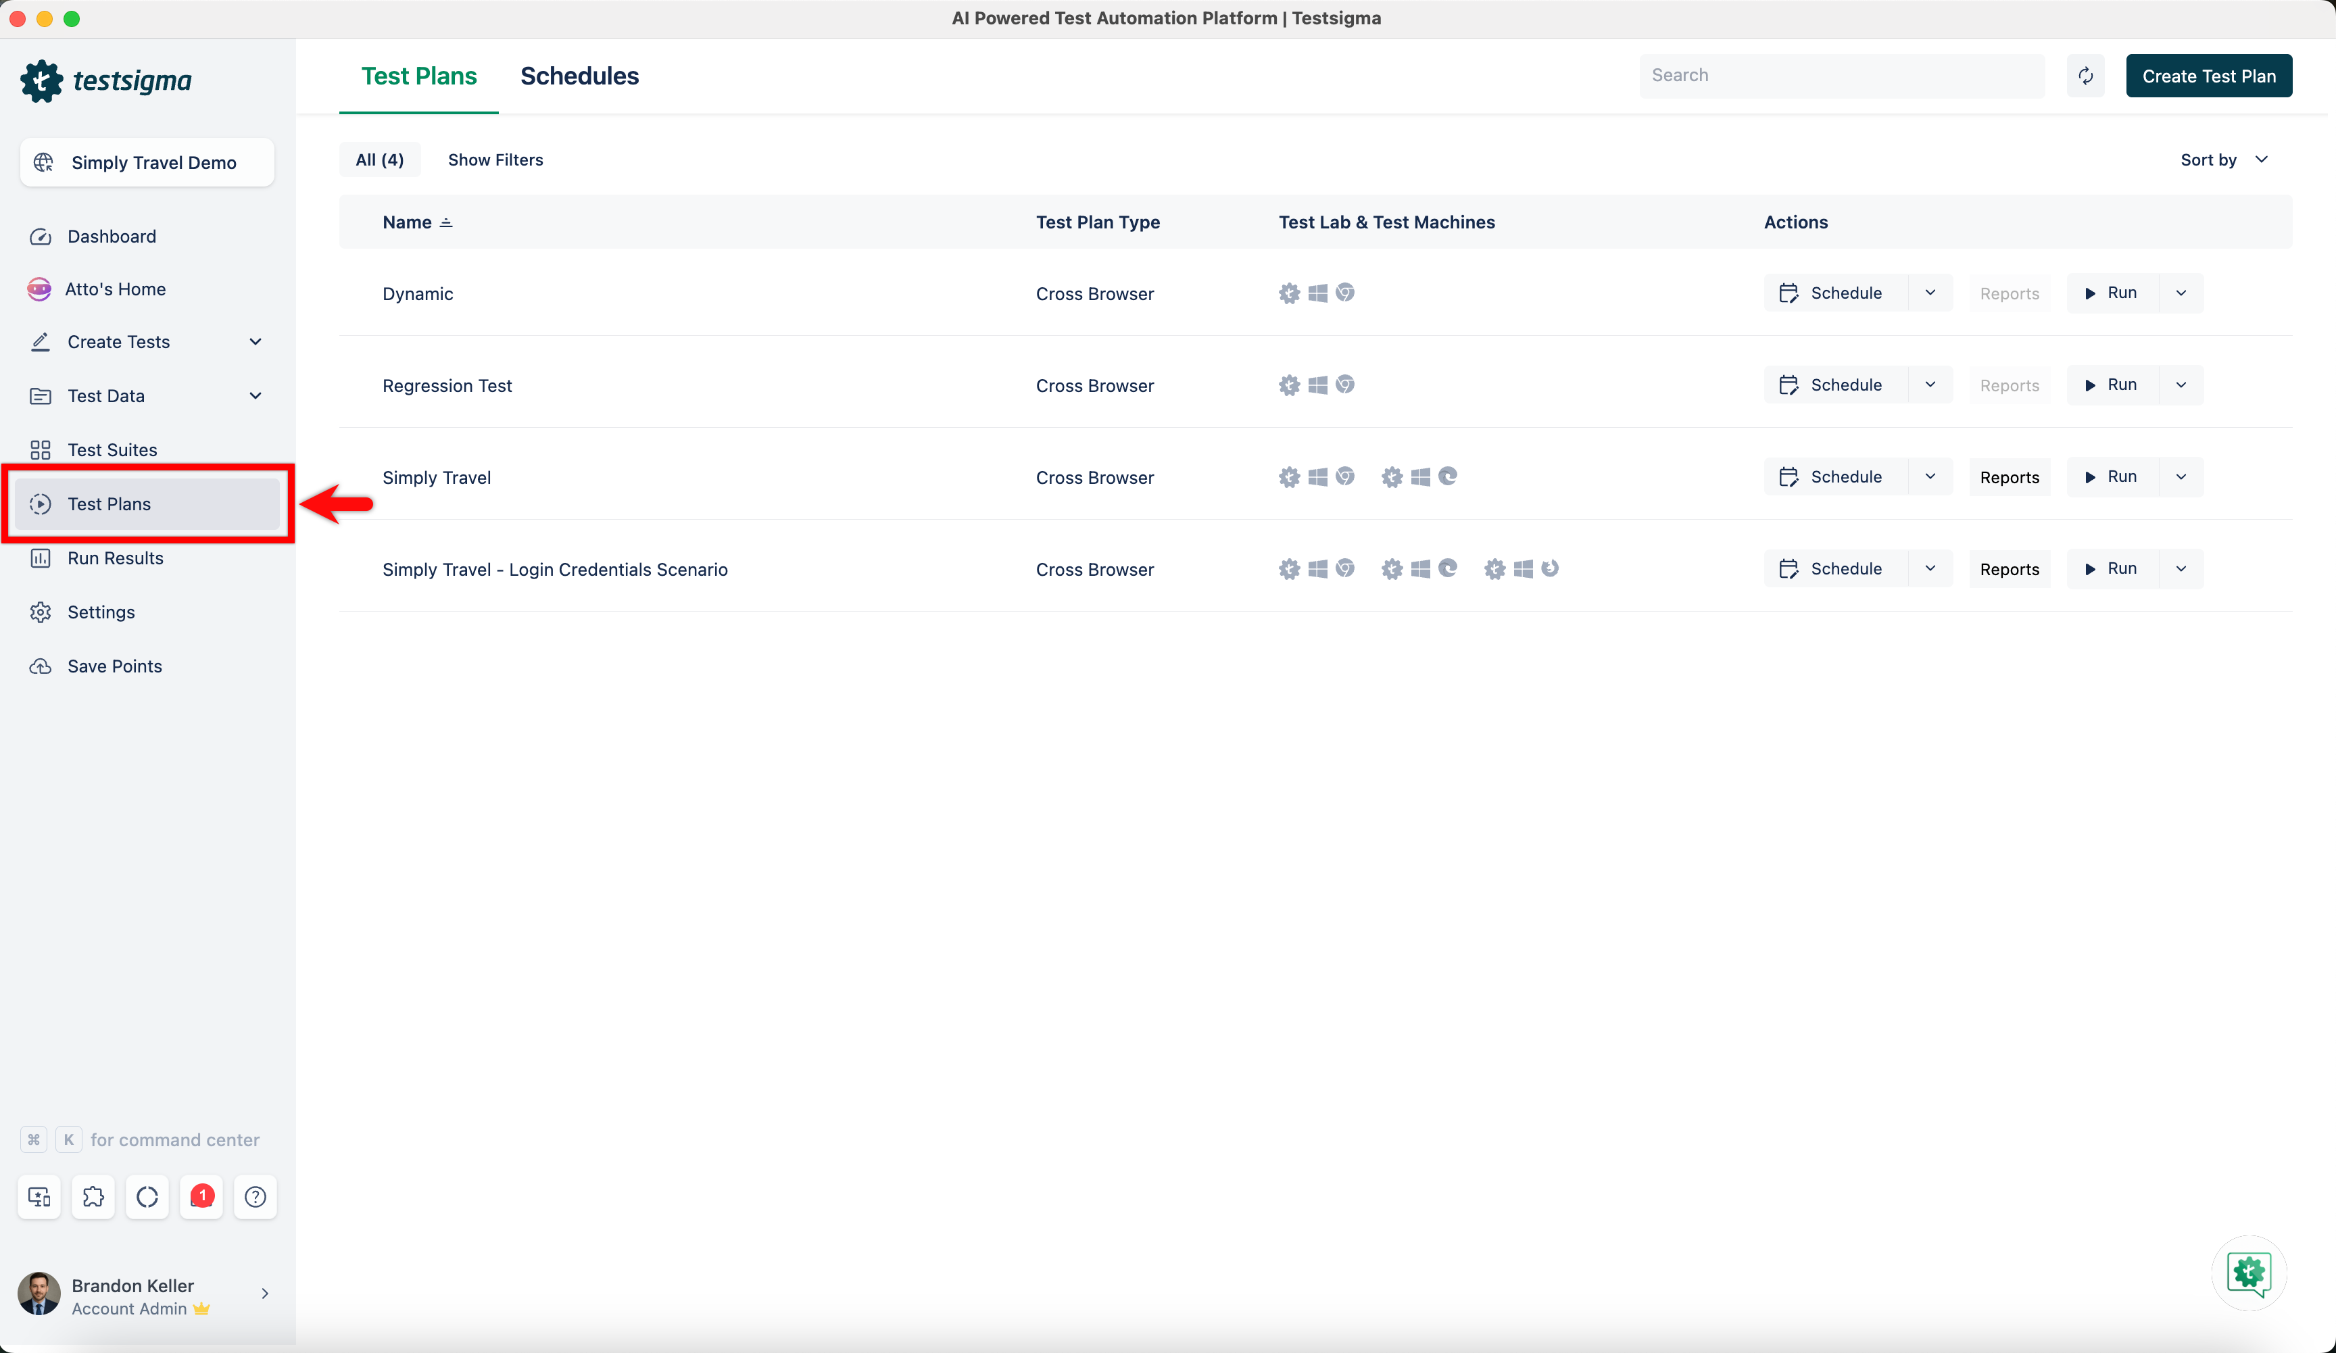
Task: Click the refresh icon beside search
Action: click(x=2085, y=76)
